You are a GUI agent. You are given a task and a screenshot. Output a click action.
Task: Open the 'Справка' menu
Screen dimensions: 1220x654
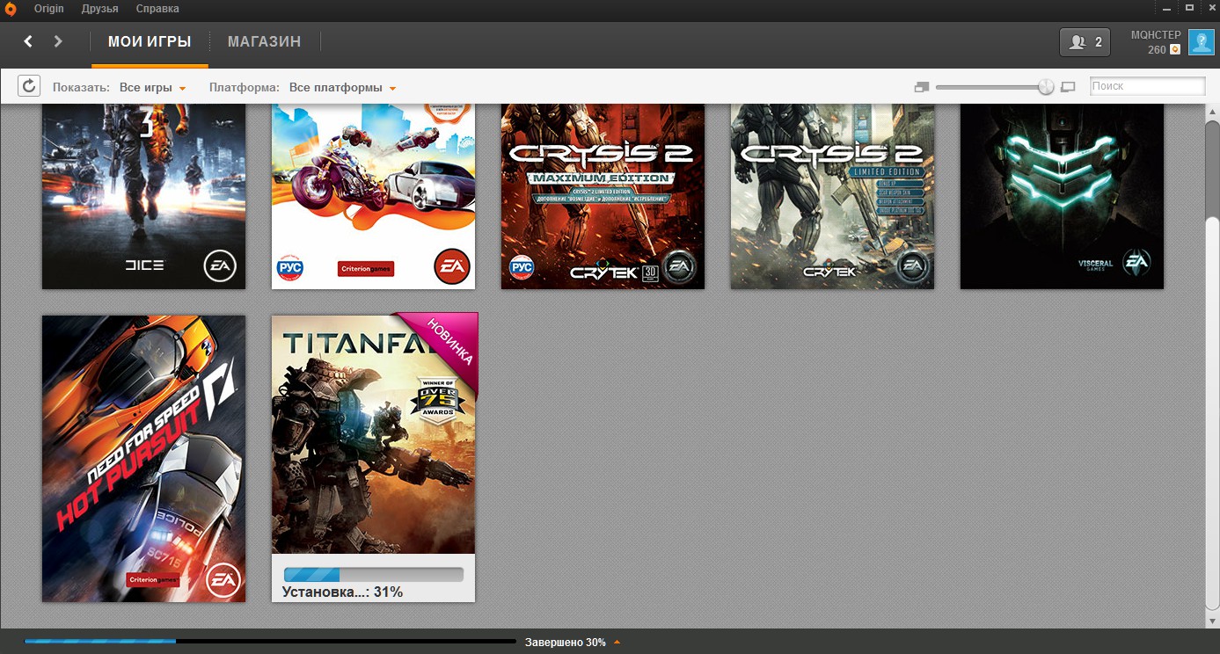coord(157,9)
